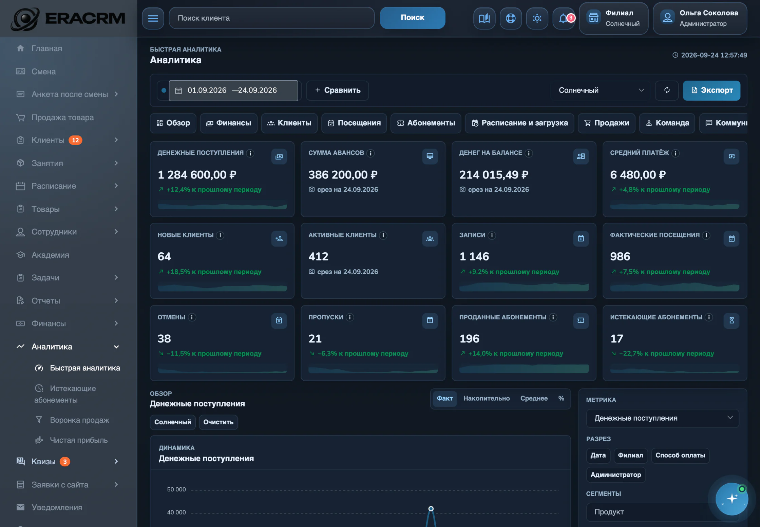Select the Среднее chart mode

point(534,399)
